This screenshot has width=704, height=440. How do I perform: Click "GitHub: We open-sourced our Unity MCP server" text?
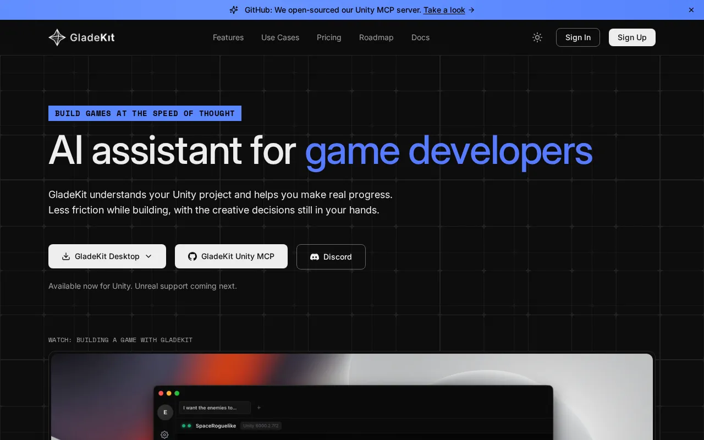point(333,10)
